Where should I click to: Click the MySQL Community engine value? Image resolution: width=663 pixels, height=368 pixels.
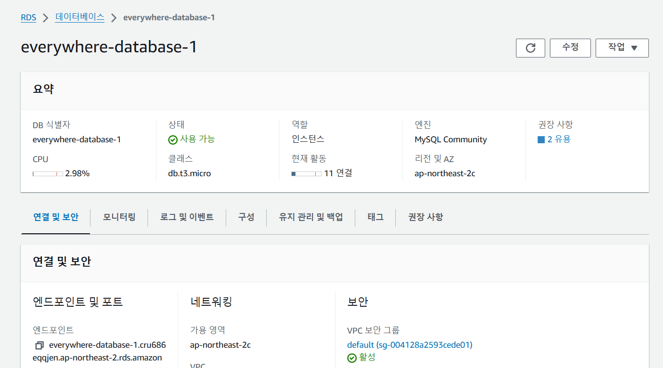pyautogui.click(x=450, y=139)
